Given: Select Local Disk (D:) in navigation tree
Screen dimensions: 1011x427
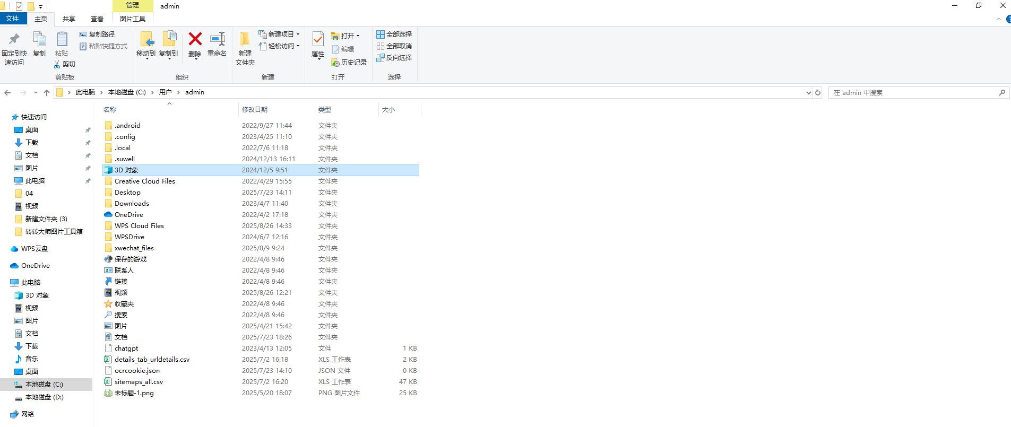Looking at the screenshot, I should click(x=45, y=397).
